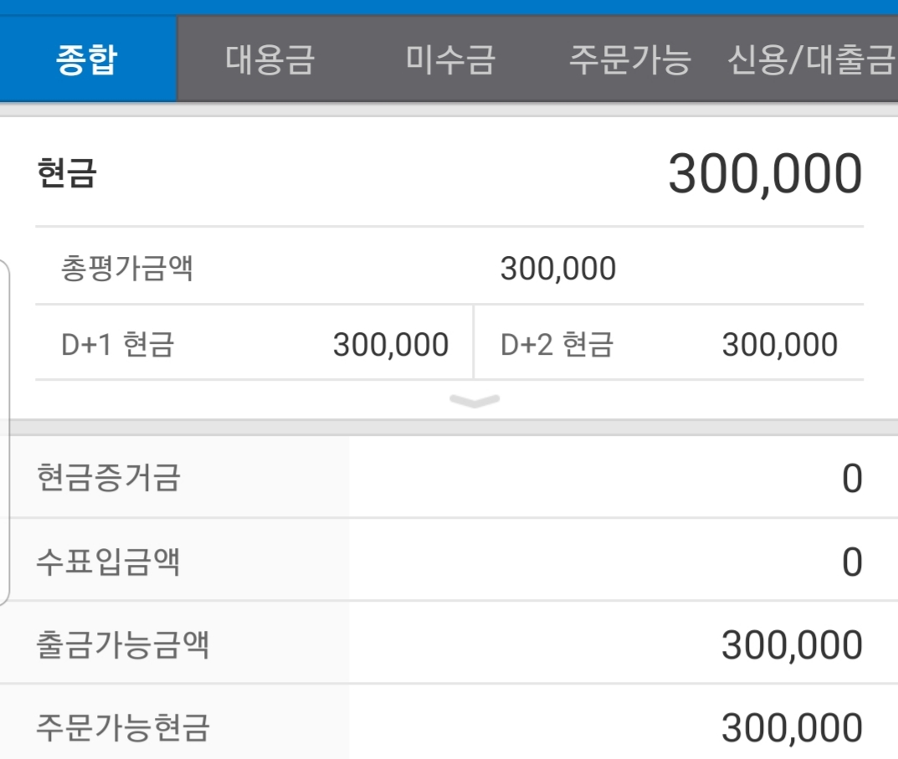Open the 대용금 tab

(269, 60)
